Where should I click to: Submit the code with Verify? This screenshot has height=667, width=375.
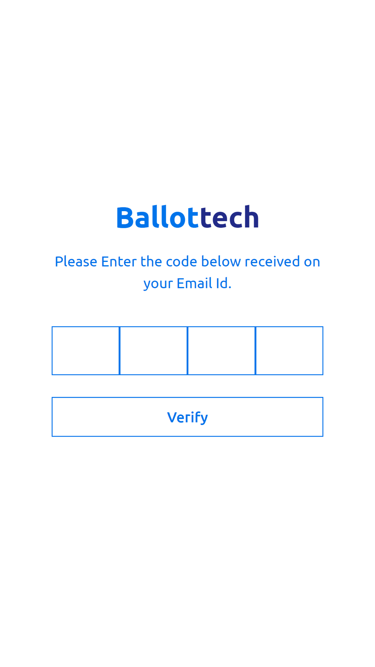coord(187,417)
